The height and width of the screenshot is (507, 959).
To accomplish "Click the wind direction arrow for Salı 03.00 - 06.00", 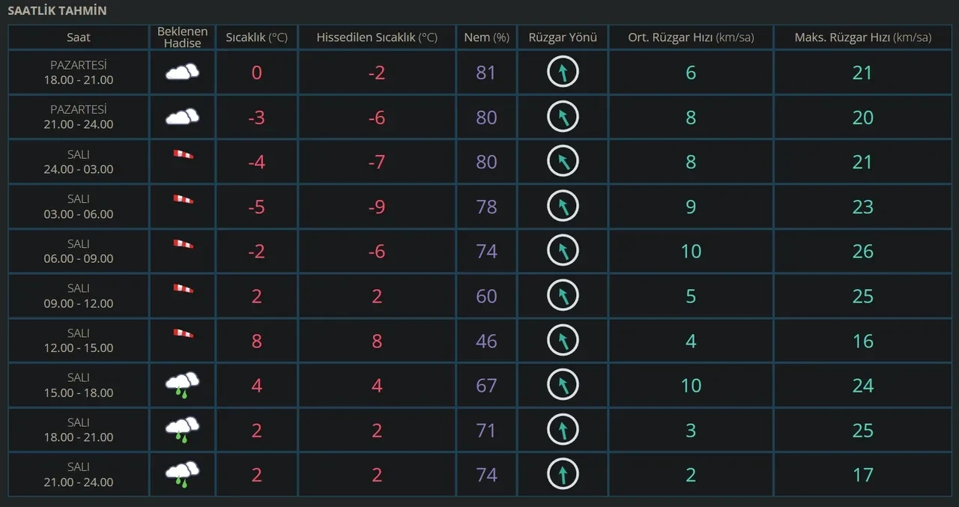I will tap(563, 207).
